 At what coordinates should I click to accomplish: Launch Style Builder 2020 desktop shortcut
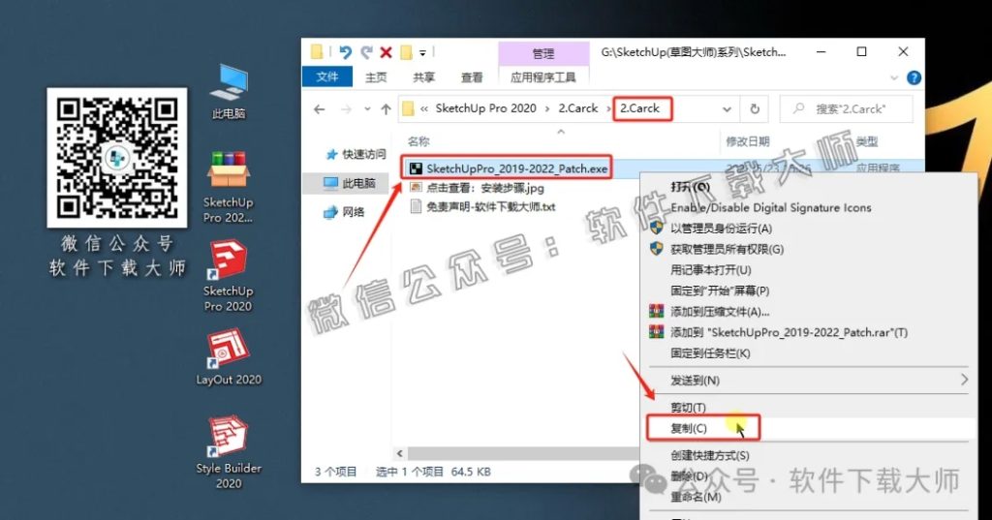pos(229,452)
